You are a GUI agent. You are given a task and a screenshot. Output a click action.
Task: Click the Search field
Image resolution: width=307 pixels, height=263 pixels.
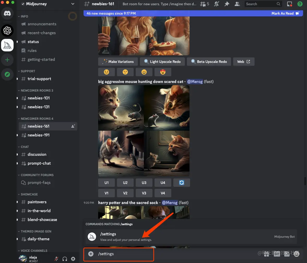pyautogui.click(x=263, y=4)
